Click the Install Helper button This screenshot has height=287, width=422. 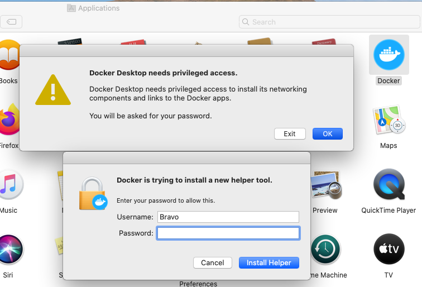[269, 263]
